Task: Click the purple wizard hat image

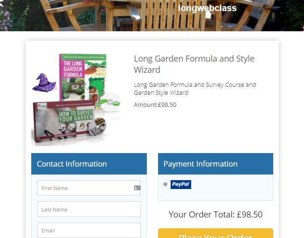Action: pyautogui.click(x=44, y=83)
